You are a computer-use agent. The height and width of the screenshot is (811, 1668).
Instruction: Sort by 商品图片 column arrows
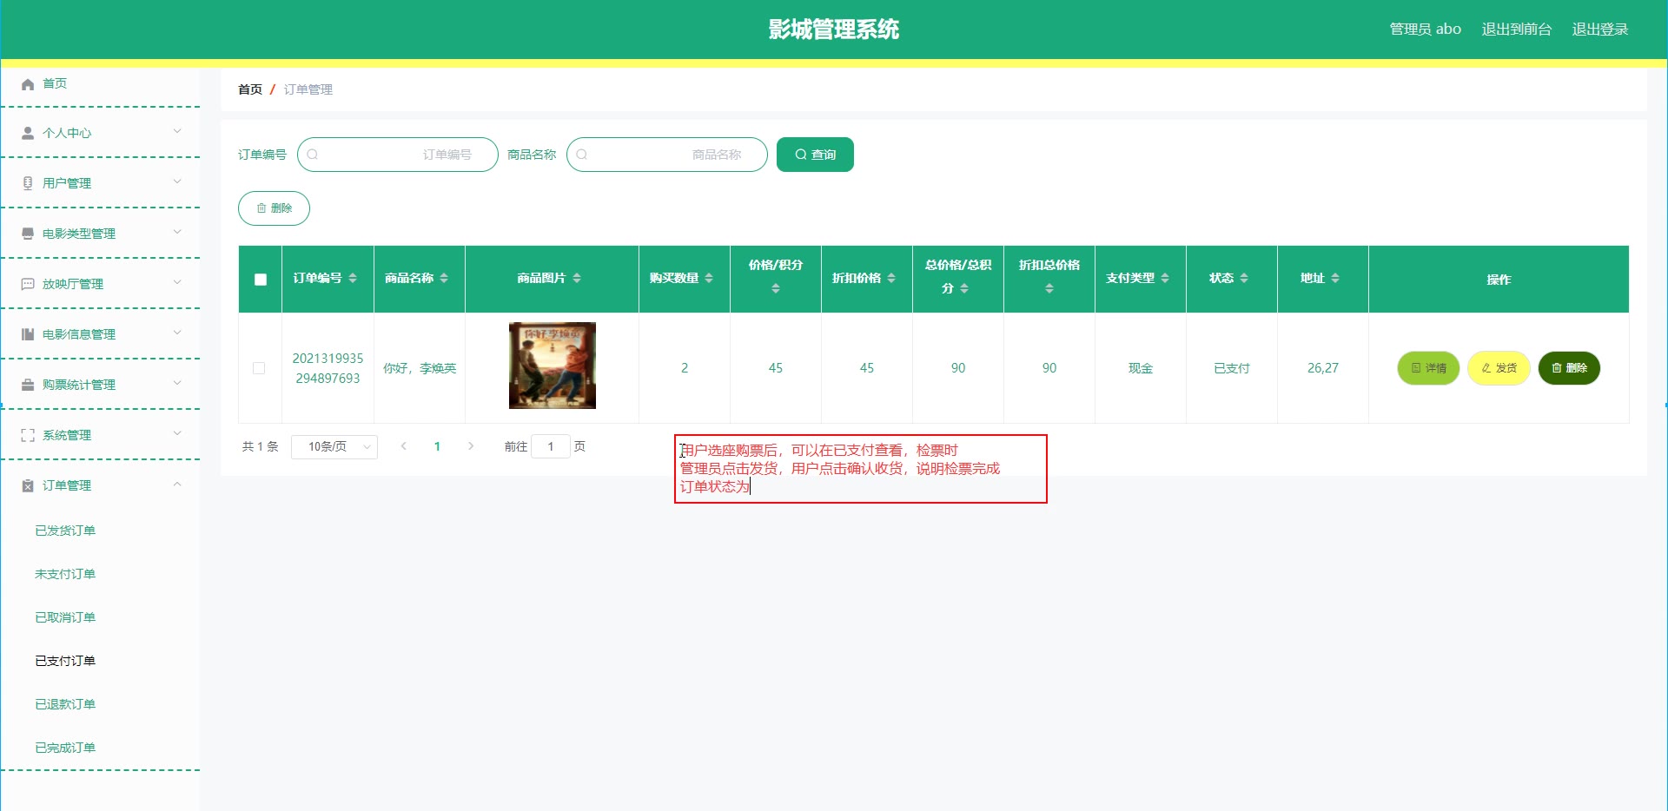click(577, 278)
